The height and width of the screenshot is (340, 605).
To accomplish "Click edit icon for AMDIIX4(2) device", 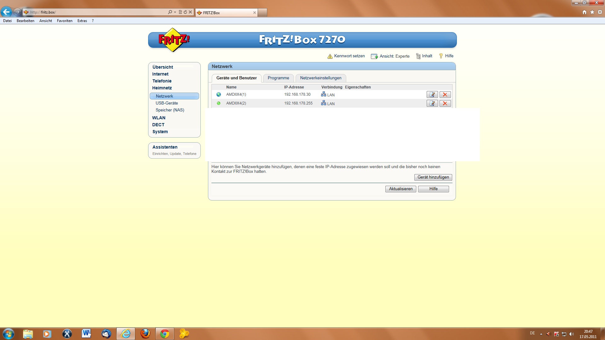I will (432, 103).
